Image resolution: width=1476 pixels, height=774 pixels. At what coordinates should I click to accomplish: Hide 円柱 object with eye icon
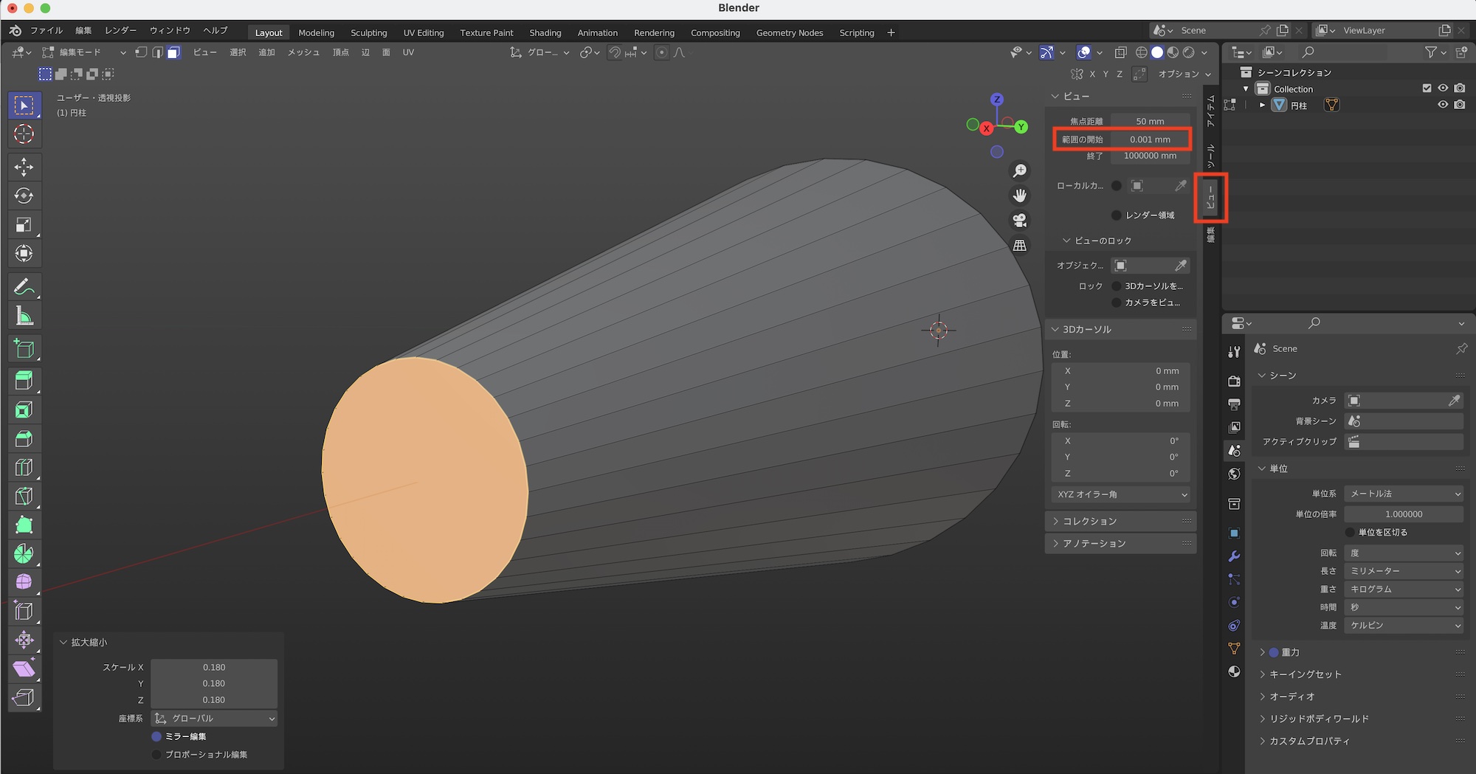1442,105
